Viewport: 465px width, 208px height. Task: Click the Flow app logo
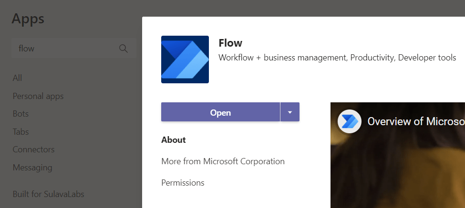tap(185, 59)
